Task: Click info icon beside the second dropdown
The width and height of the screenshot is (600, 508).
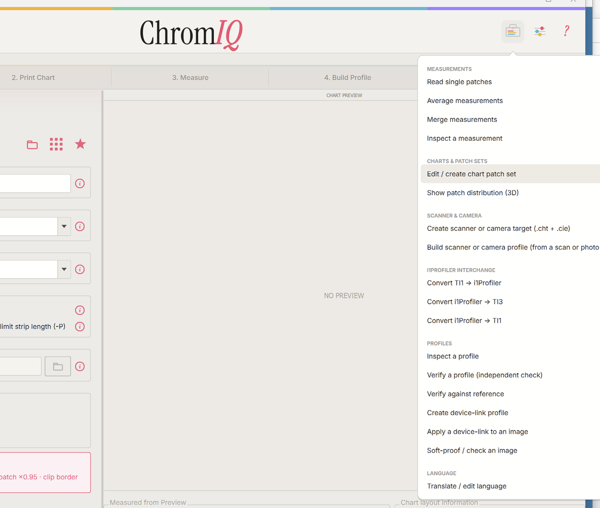Action: click(x=80, y=269)
